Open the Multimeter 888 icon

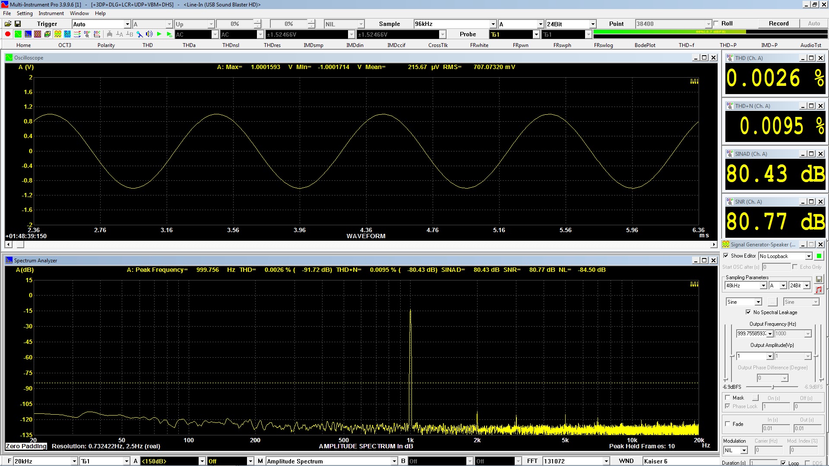click(38, 34)
